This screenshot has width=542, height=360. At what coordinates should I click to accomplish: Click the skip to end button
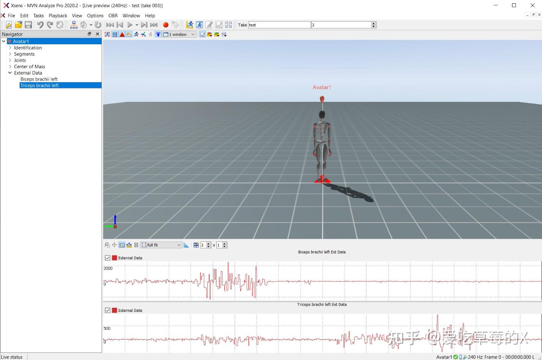pos(154,25)
